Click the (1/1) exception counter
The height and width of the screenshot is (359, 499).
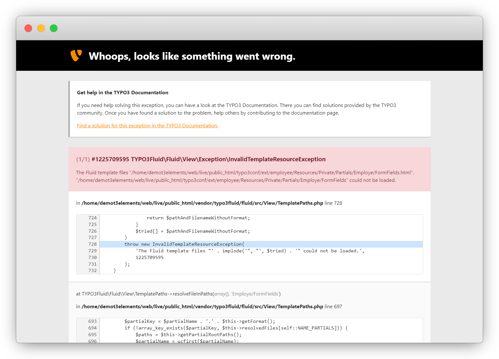(83, 159)
